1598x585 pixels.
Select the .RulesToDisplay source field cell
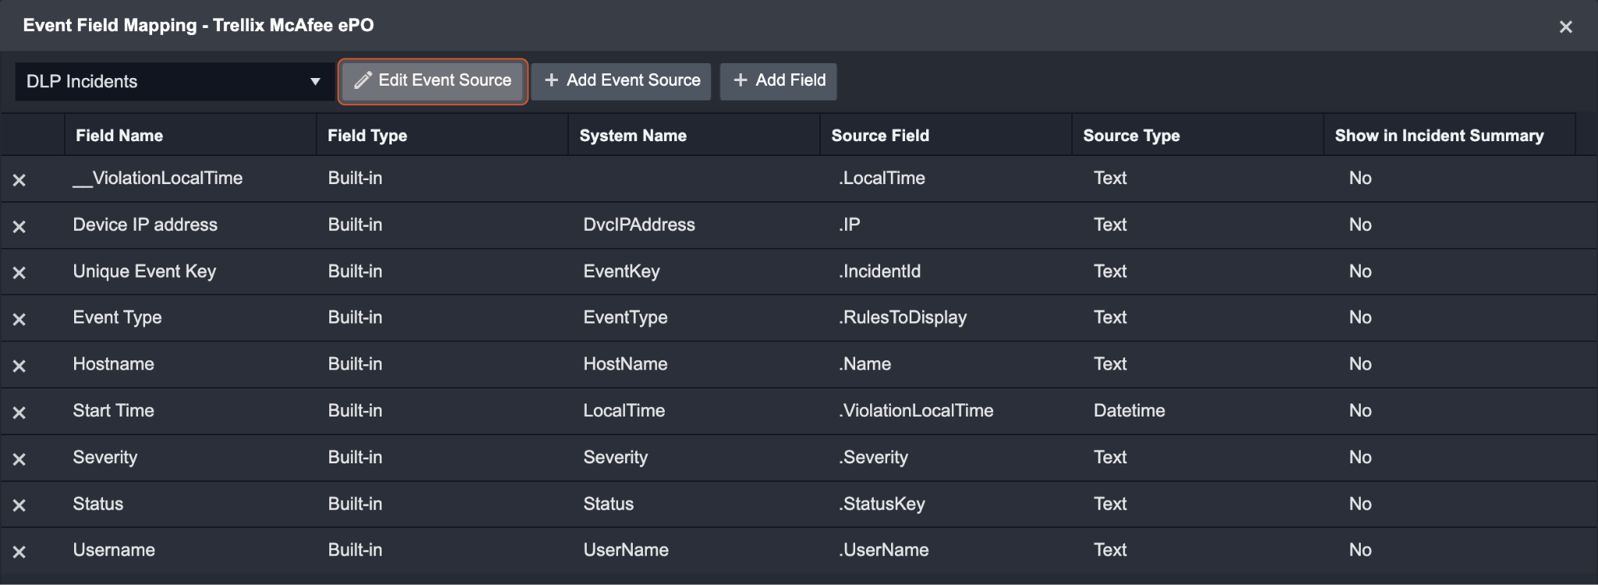(x=903, y=317)
